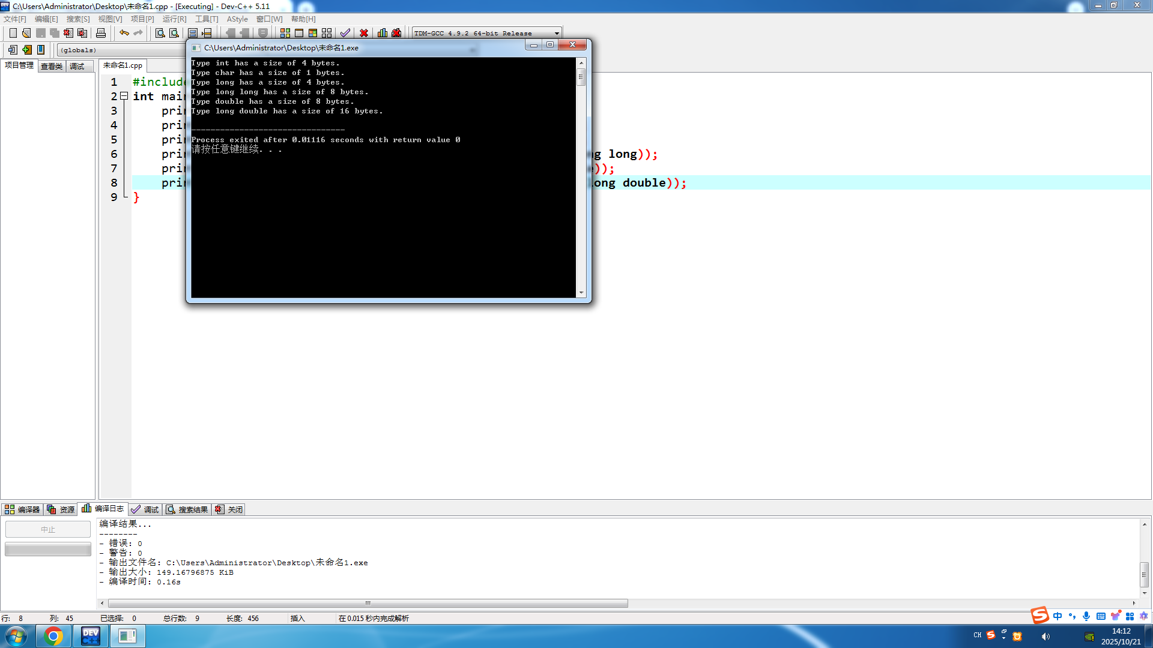
Task: Open the (globals) scope combo box
Action: tap(120, 50)
